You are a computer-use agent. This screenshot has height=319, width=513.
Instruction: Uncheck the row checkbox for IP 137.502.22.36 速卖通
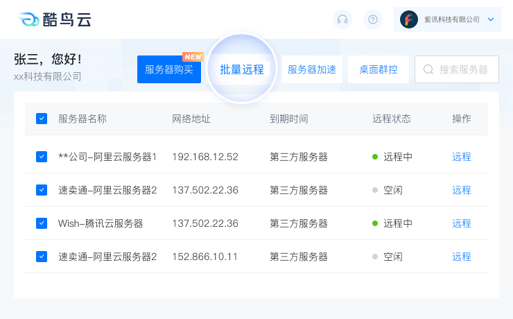tap(42, 190)
